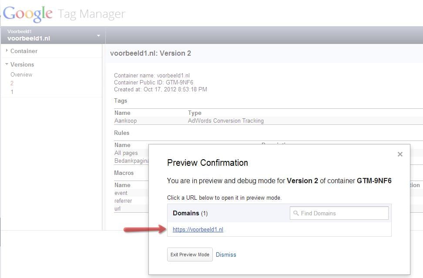
Task: Click the Bedankpagina rule
Action: 132,161
